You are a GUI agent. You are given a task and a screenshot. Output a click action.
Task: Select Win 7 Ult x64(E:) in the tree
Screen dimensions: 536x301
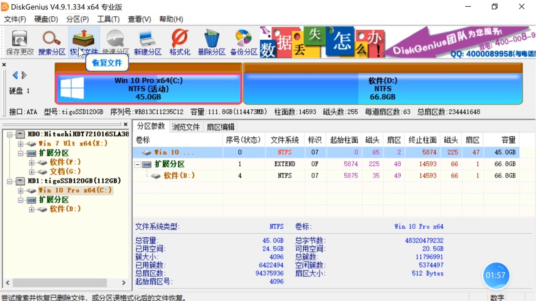(x=73, y=144)
